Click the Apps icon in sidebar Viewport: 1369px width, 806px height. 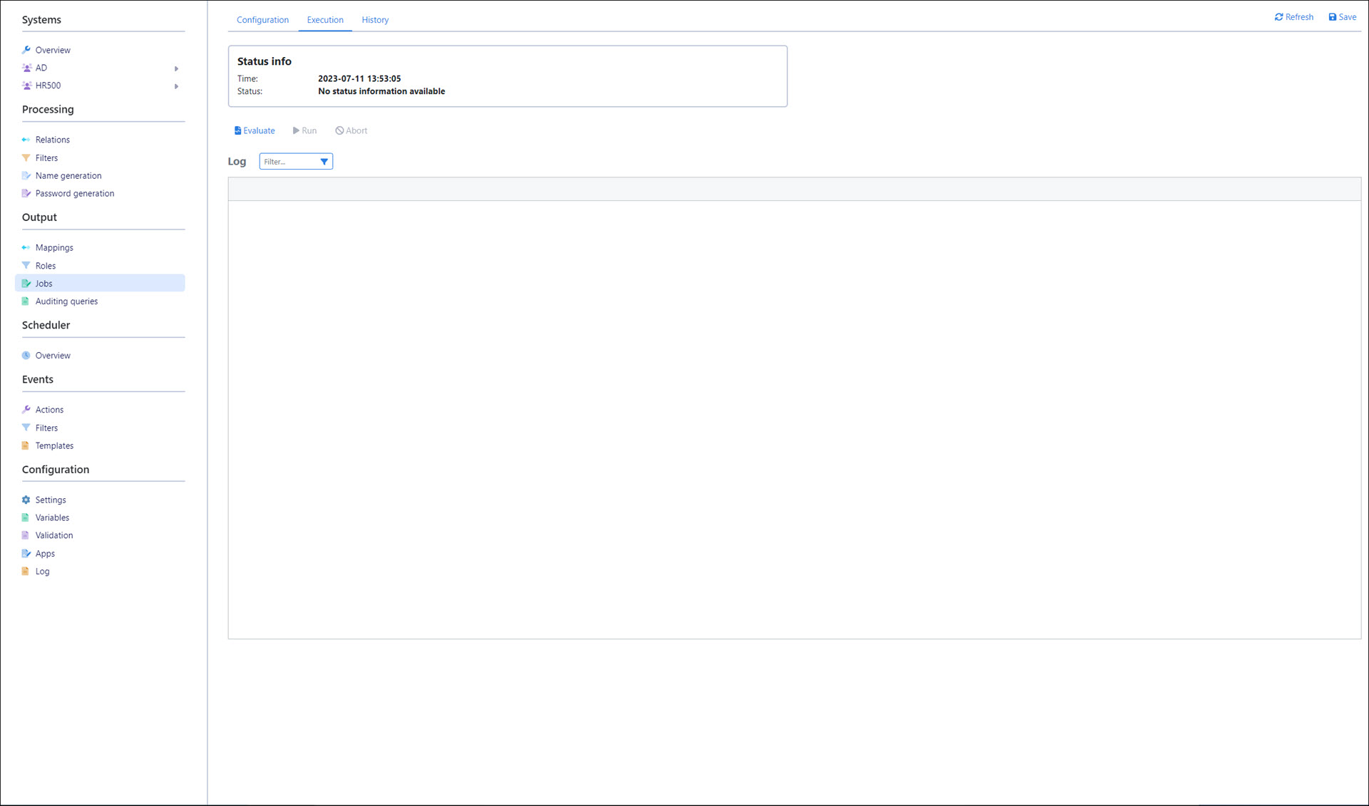click(26, 553)
